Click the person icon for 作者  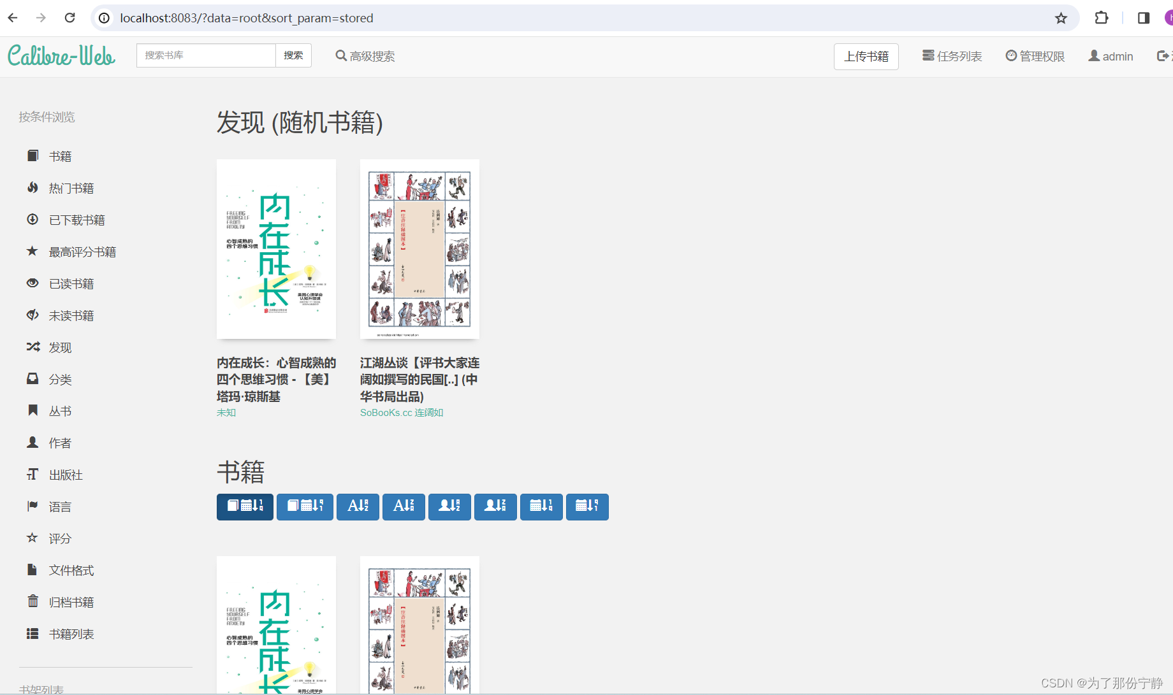pos(33,442)
